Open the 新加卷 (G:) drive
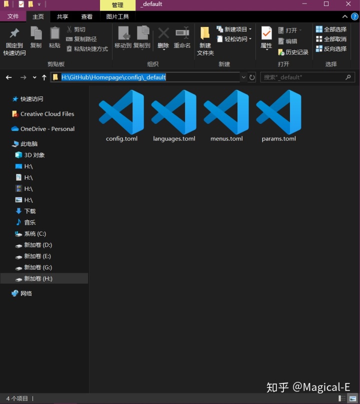 click(x=33, y=268)
